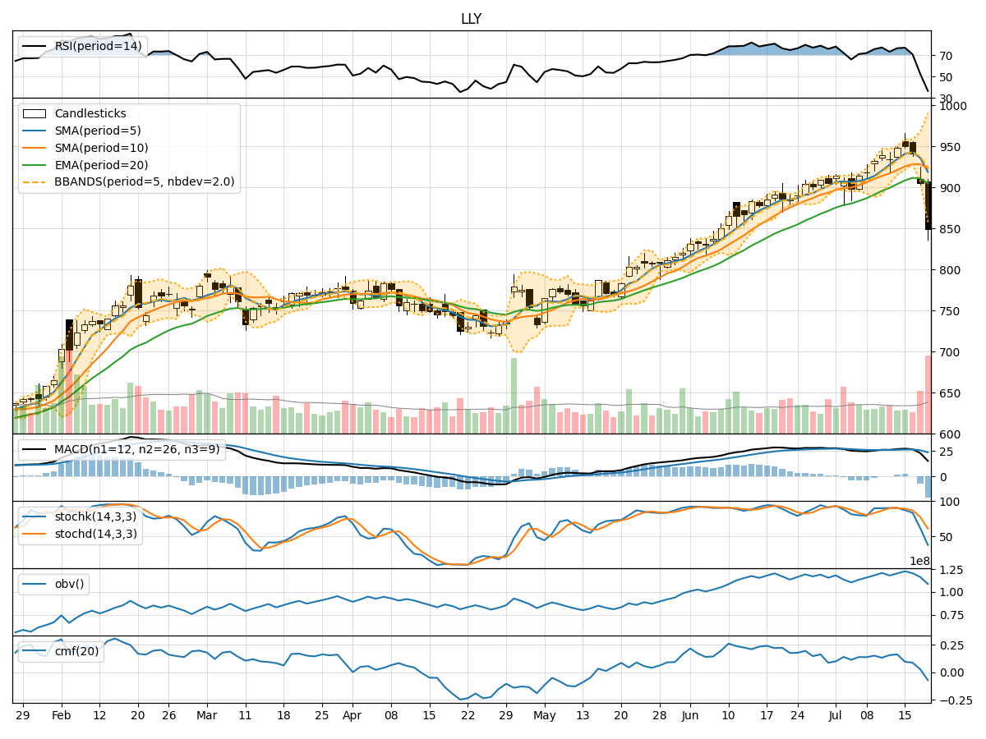This screenshot has width=986, height=739.
Task: Click the Jun label on the date axis
Action: pos(690,716)
